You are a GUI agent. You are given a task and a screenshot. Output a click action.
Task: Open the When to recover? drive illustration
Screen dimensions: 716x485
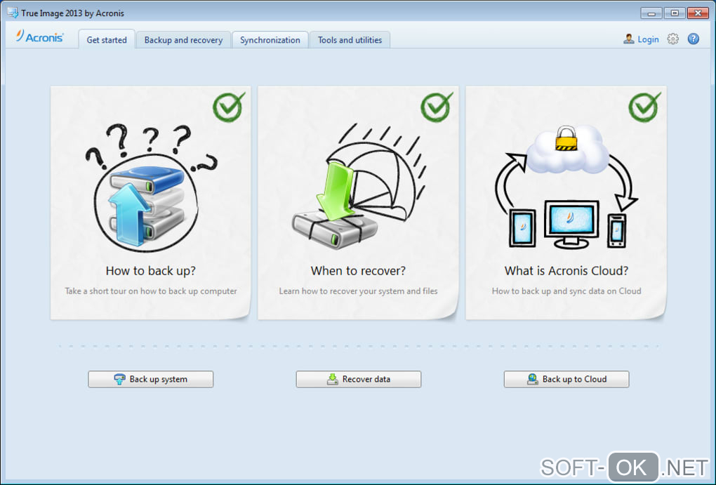point(359,186)
